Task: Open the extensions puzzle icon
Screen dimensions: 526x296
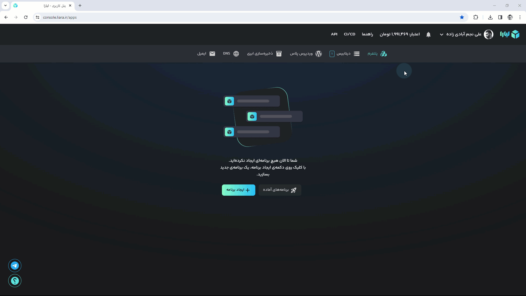Action: tap(476, 17)
